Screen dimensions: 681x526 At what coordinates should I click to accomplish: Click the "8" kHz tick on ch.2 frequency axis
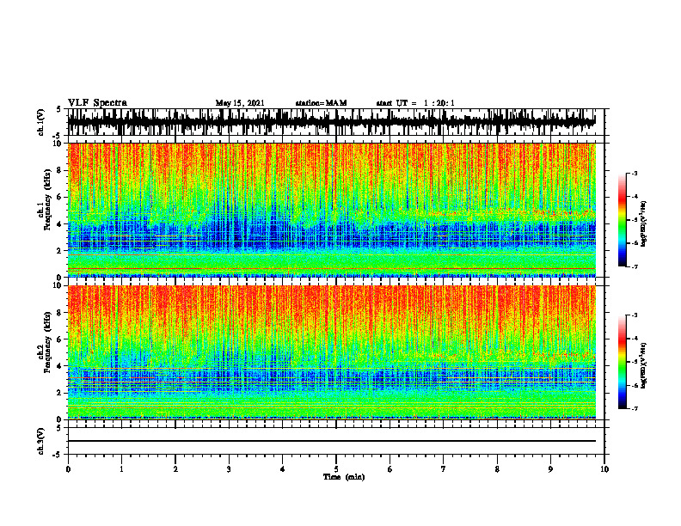click(x=60, y=313)
